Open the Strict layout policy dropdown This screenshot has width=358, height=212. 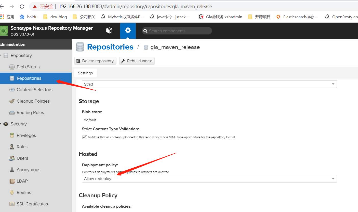[209, 84]
